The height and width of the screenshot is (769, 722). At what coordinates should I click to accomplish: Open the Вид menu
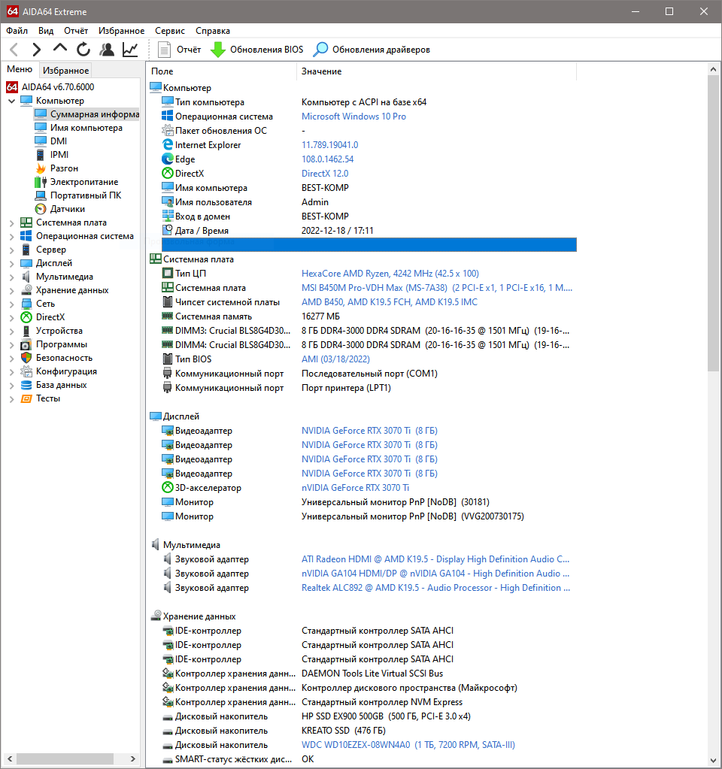tap(46, 30)
